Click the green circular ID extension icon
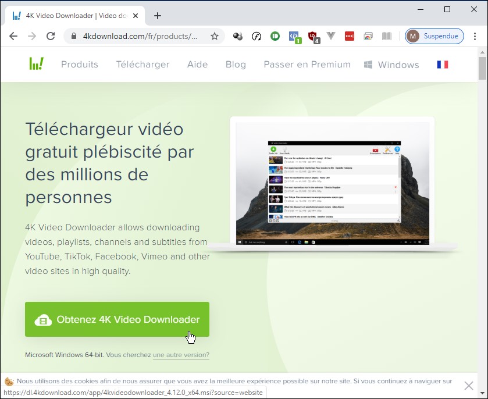The width and height of the screenshot is (488, 399). click(x=275, y=36)
